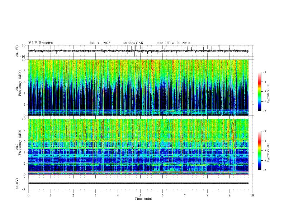Click the "2" kHz tick of ch.1 spectrogram

(x=25, y=104)
